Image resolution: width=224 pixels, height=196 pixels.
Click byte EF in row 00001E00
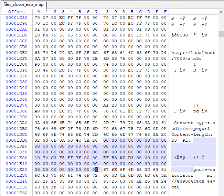(x=106, y=158)
